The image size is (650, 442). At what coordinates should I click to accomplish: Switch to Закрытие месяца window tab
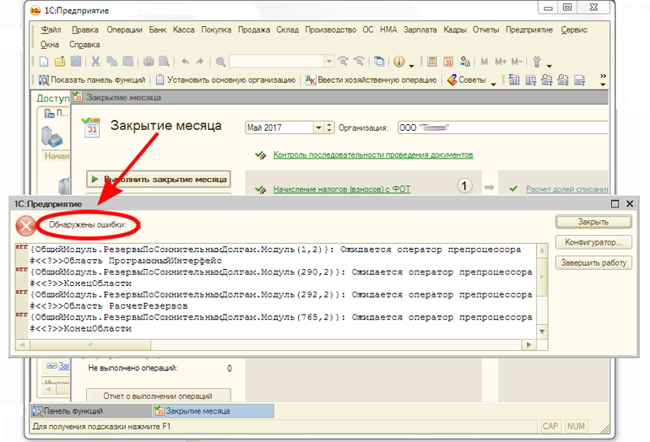coord(214,411)
